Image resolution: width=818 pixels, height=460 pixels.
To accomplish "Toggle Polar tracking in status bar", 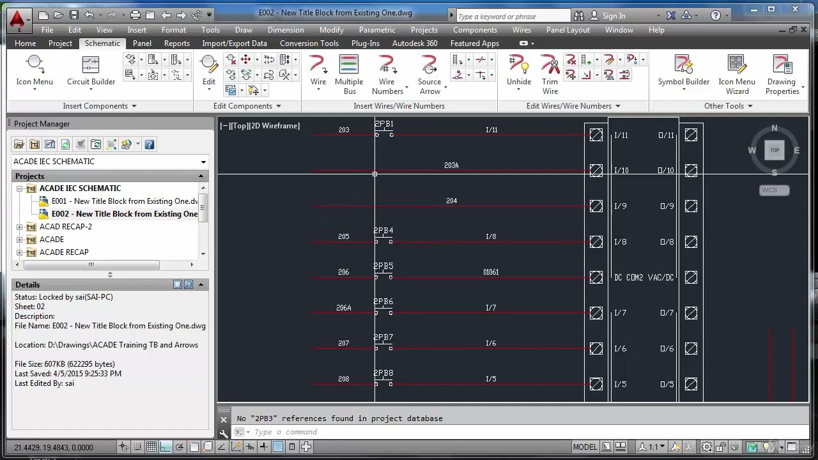I will point(180,447).
